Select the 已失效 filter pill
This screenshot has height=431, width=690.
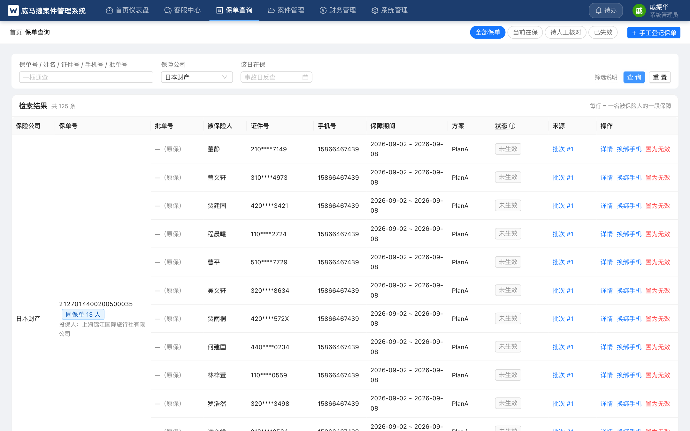[x=603, y=32]
